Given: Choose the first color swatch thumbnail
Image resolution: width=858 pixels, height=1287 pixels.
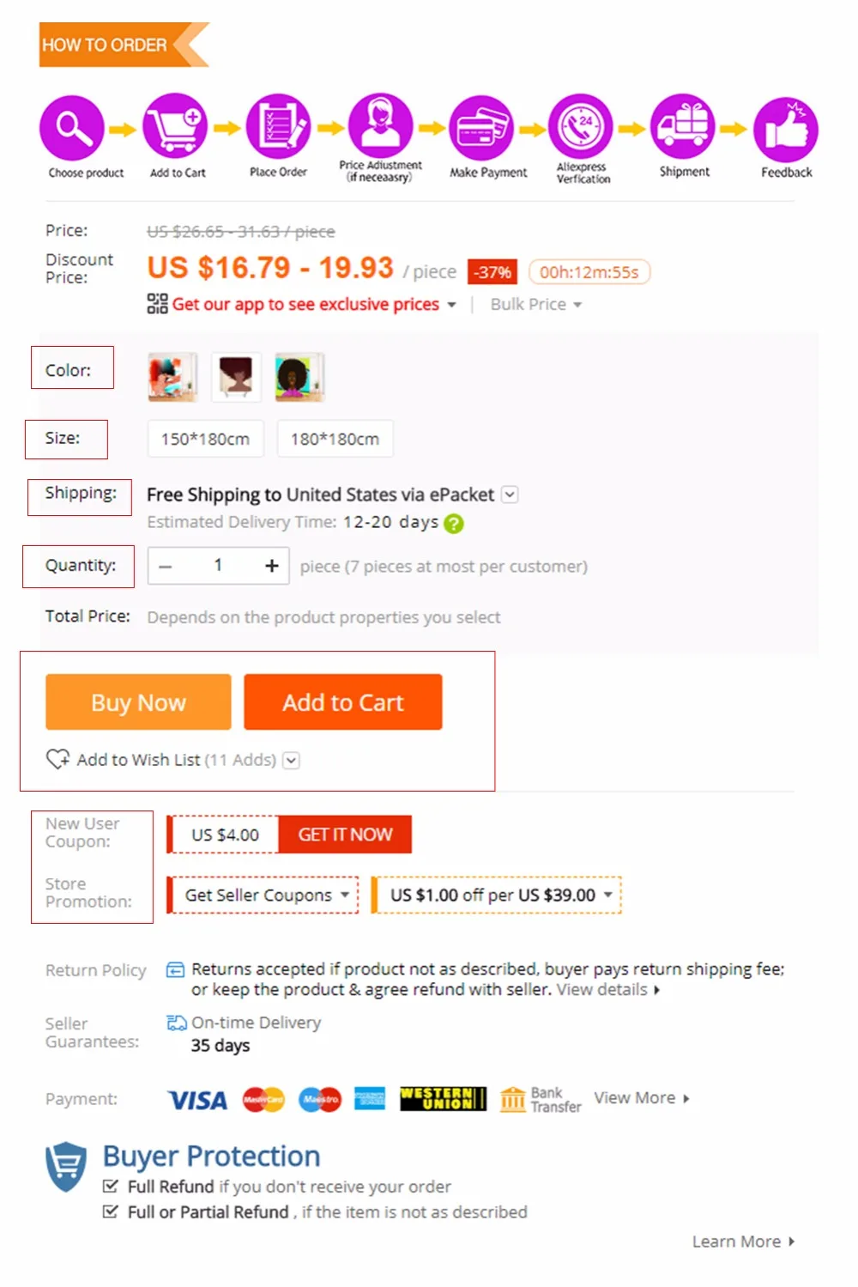Looking at the screenshot, I should click(172, 377).
